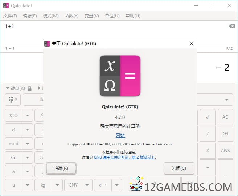Open the kg dropdown arrow

tap(57, 185)
